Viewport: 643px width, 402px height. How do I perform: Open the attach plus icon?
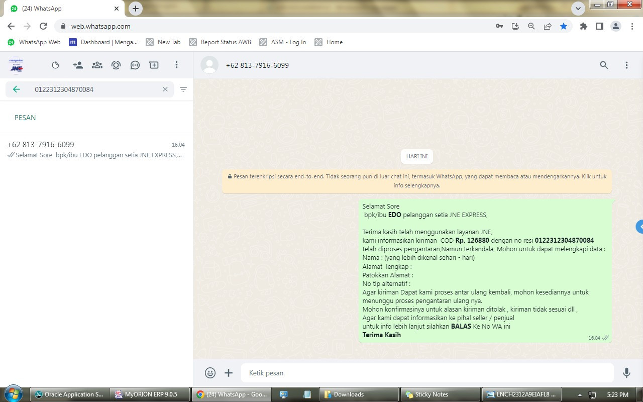pos(229,373)
